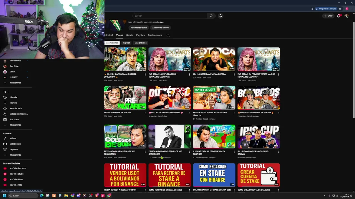Switch to the Publicaciones channel tab

click(x=155, y=35)
